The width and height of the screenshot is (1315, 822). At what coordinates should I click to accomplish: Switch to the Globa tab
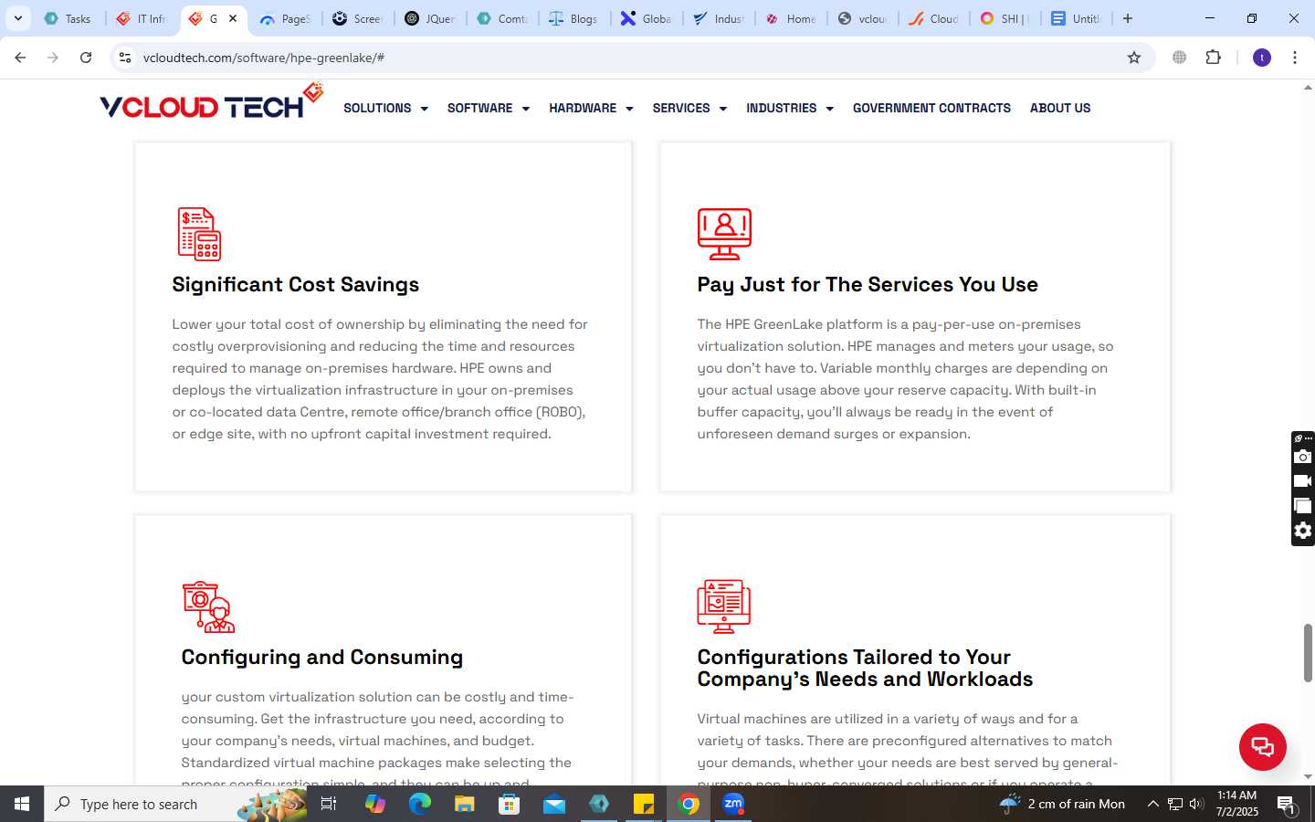point(646,18)
